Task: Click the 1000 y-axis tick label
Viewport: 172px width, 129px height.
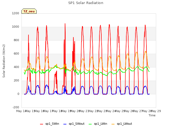Action: point(16,27)
